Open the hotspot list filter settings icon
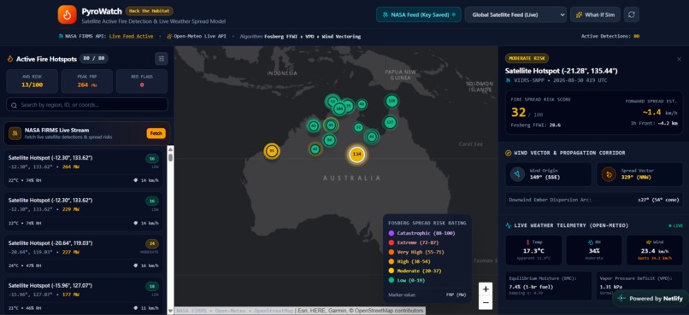Image resolution: width=689 pixels, height=315 pixels. 161,59
